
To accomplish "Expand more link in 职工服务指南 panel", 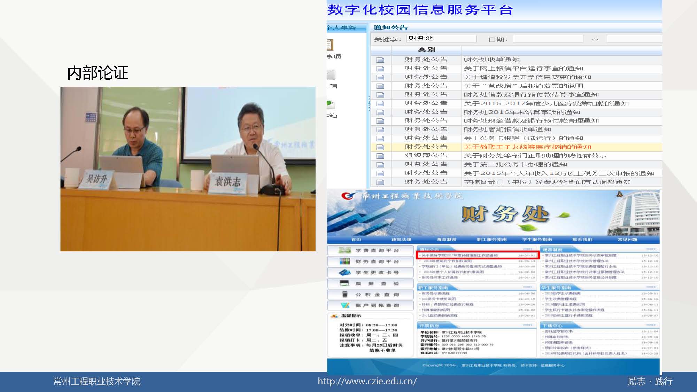I will (527, 287).
